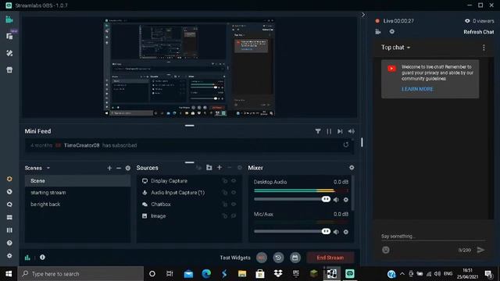Click Refresh Chat
This screenshot has width=500, height=281.
tap(479, 32)
